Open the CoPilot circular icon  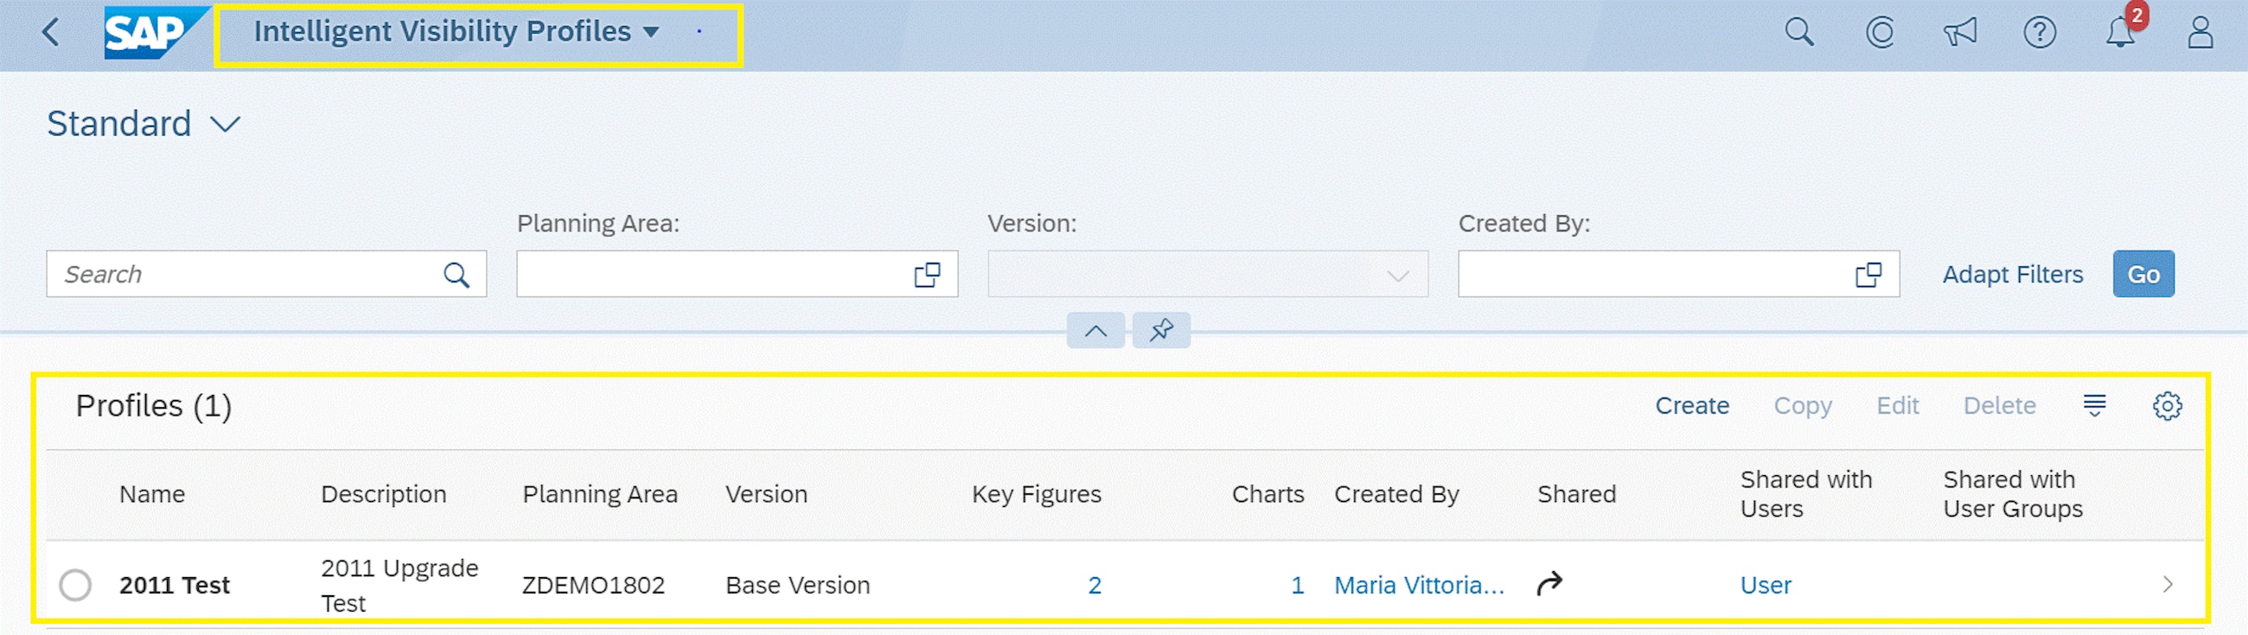1879,33
